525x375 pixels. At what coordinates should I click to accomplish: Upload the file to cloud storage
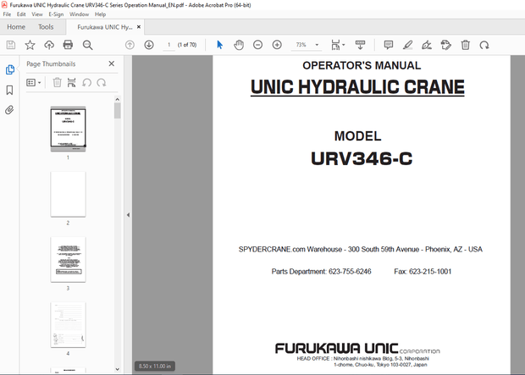pos(49,45)
